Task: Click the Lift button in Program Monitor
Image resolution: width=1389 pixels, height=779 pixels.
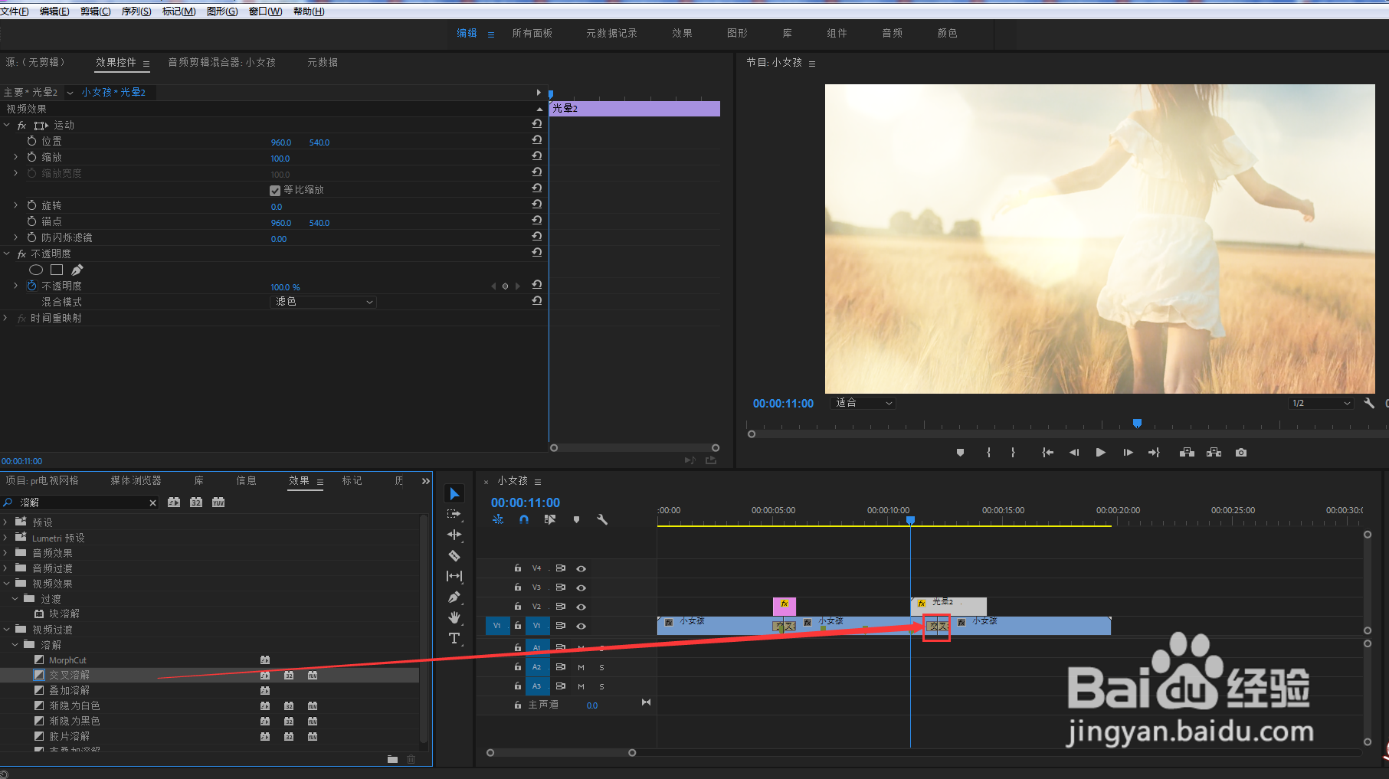Action: coord(1187,453)
